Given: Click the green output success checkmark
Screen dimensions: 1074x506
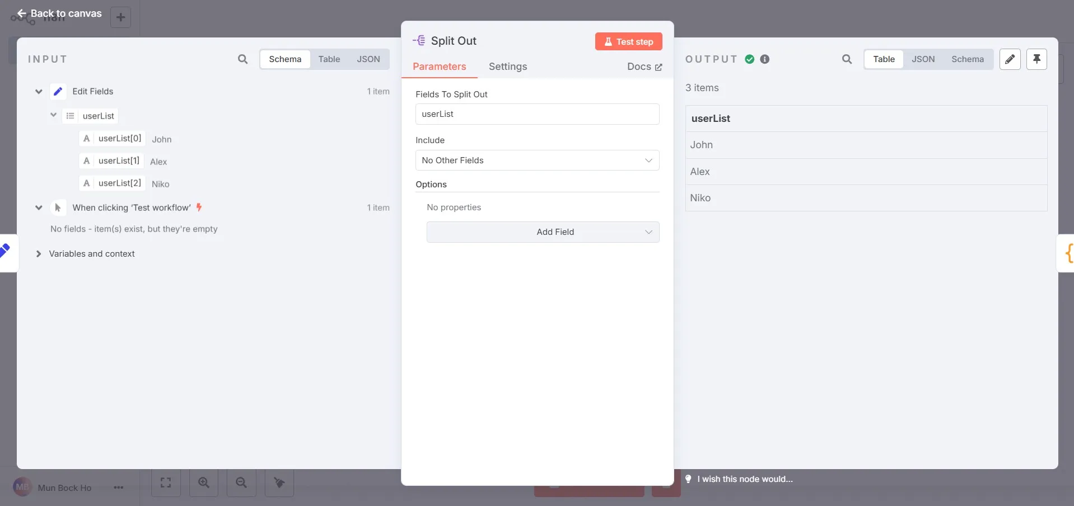Looking at the screenshot, I should (x=750, y=59).
